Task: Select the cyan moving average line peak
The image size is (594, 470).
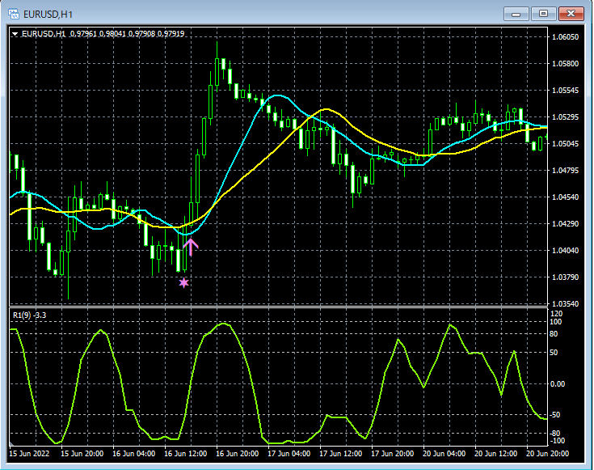Action: coord(278,96)
